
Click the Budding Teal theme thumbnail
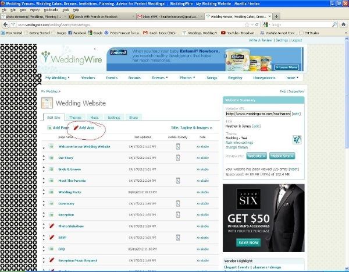296,139
